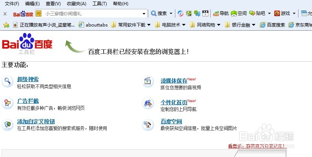This screenshot has height=157, width=312.
Task: Open the 流媒体保存 link
Action: 174,81
